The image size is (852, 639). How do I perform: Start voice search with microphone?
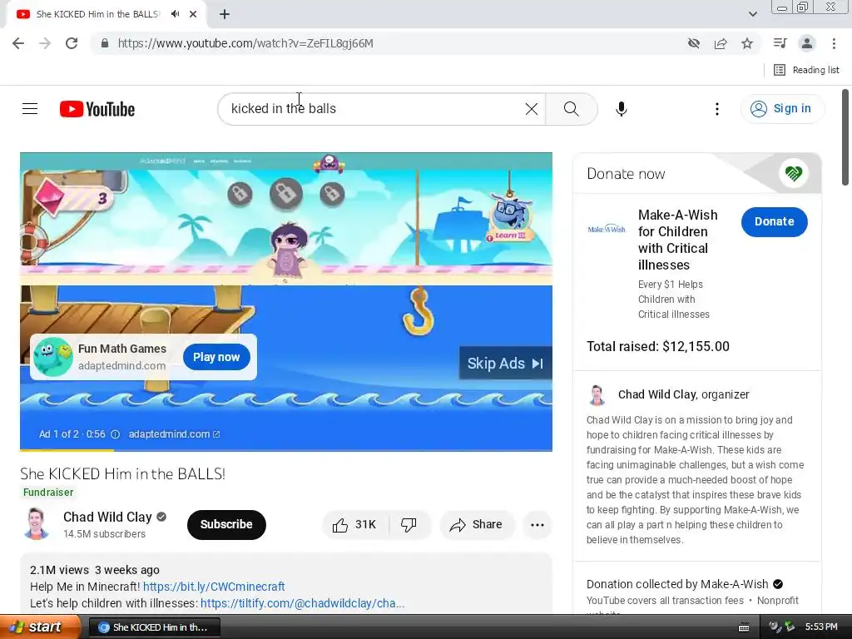click(622, 109)
